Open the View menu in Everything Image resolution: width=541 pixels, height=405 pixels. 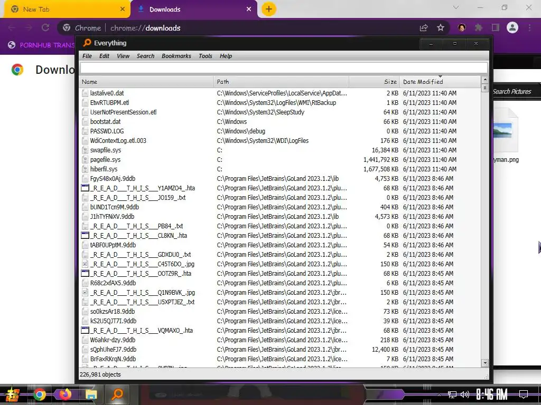point(123,56)
